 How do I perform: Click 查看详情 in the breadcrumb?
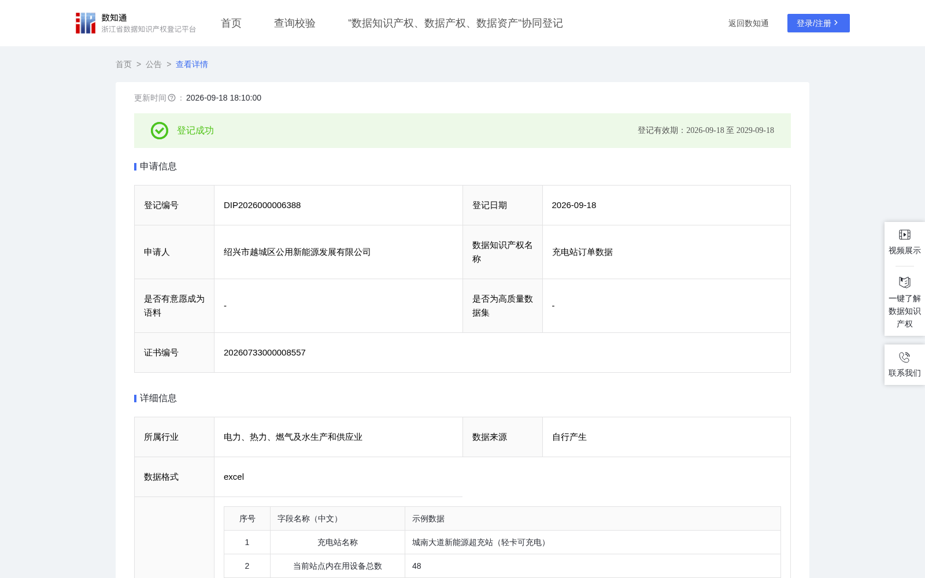coord(192,64)
